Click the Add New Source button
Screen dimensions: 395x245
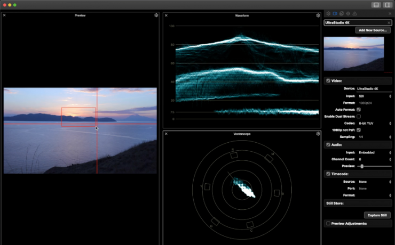[x=373, y=30]
